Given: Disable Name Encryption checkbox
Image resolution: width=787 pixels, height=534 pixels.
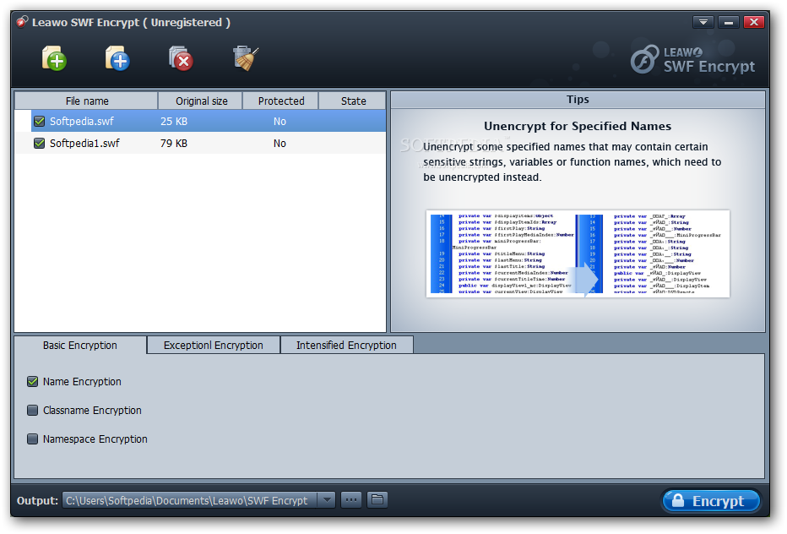Looking at the screenshot, I should 33,382.
